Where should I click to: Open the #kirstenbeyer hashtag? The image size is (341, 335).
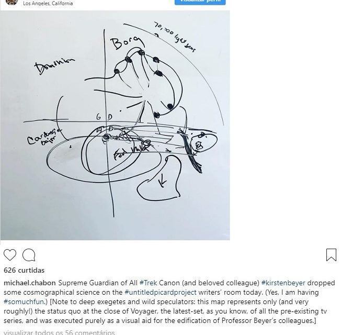click(283, 283)
